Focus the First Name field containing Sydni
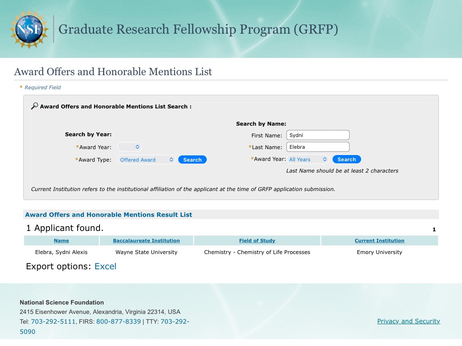 pyautogui.click(x=318, y=135)
